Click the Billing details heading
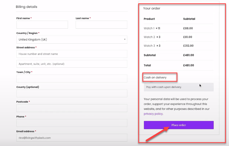Screen dimensions: 229x146 26,7
